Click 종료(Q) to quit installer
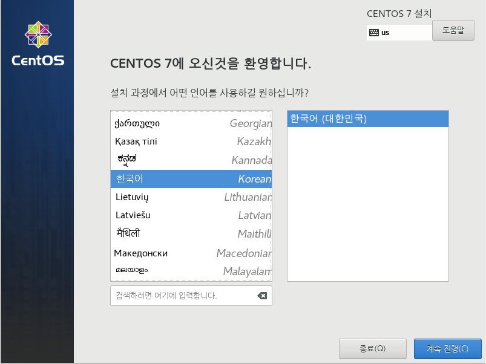The height and width of the screenshot is (364, 486). pyautogui.click(x=373, y=348)
